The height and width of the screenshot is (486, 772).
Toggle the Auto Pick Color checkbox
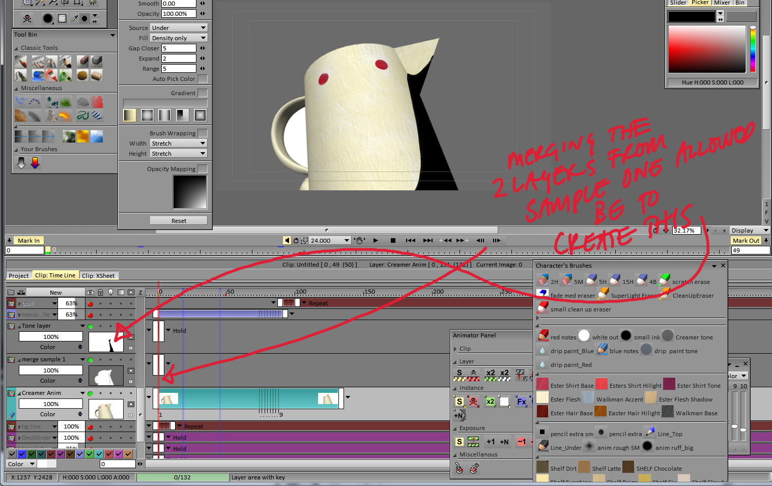tap(203, 79)
